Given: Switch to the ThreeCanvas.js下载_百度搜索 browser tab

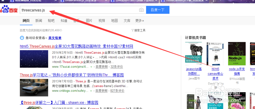Looking at the screenshot, I should [184, 1].
